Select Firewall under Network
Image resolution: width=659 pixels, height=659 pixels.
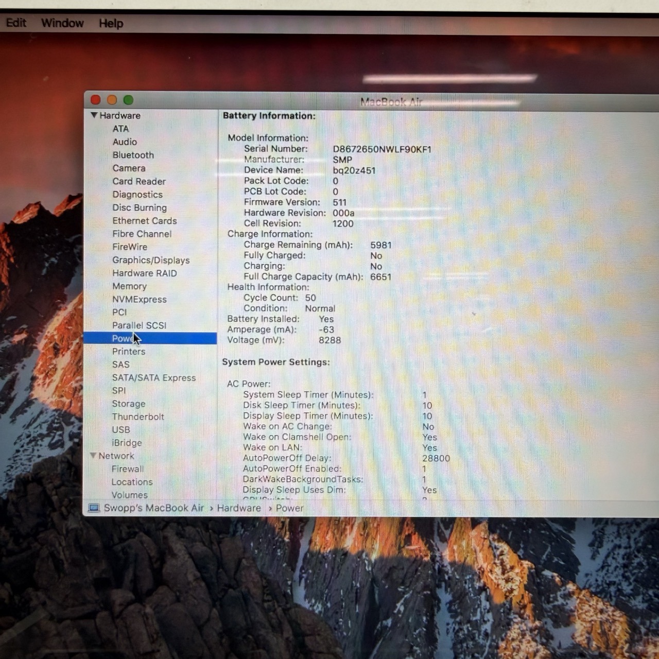tap(128, 469)
